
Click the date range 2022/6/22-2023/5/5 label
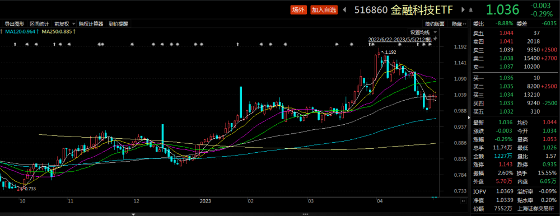(400, 39)
